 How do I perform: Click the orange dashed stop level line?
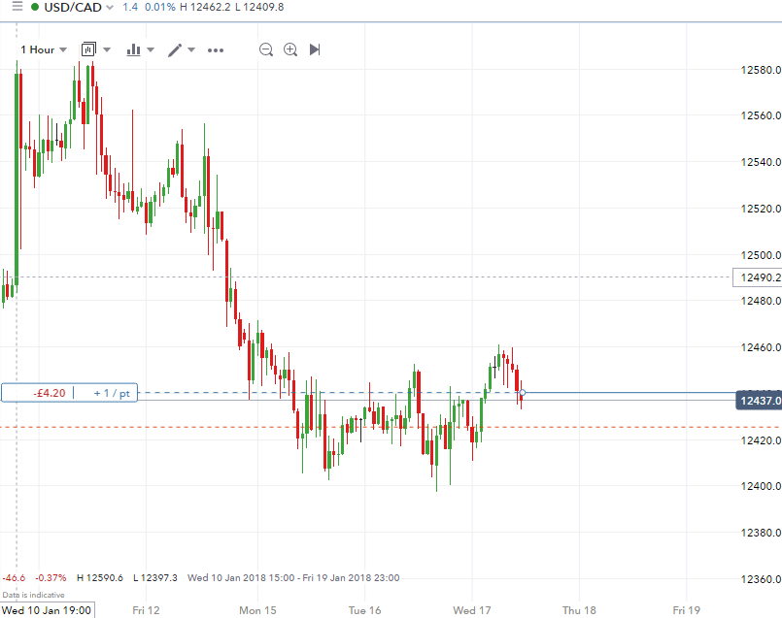tap(391, 427)
